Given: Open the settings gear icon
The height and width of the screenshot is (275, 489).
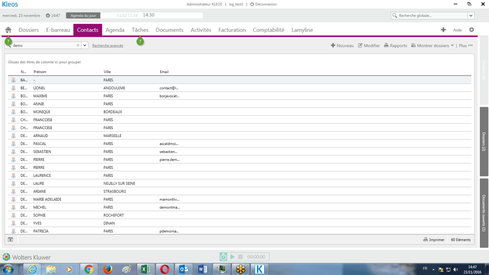Looking at the screenshot, I should tap(471, 30).
